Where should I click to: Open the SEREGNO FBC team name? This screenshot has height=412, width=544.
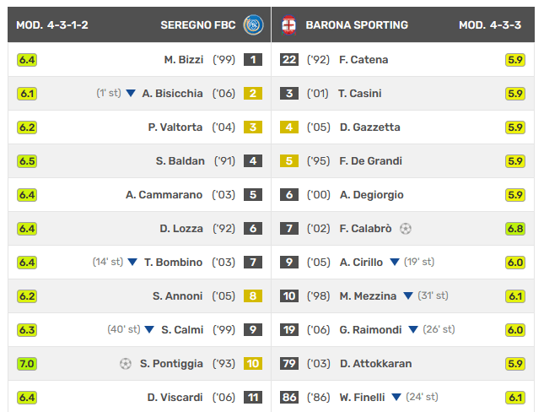(x=197, y=25)
